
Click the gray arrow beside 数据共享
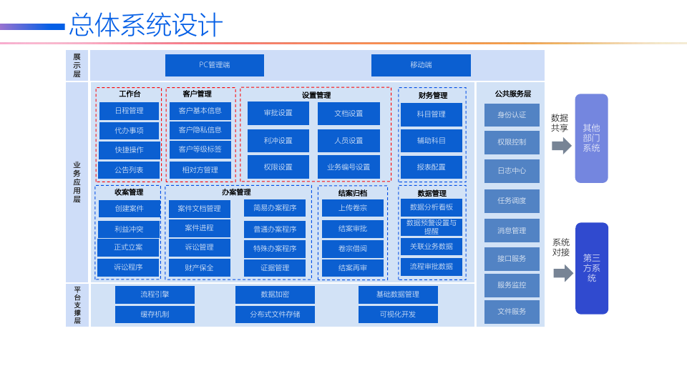[562, 146]
